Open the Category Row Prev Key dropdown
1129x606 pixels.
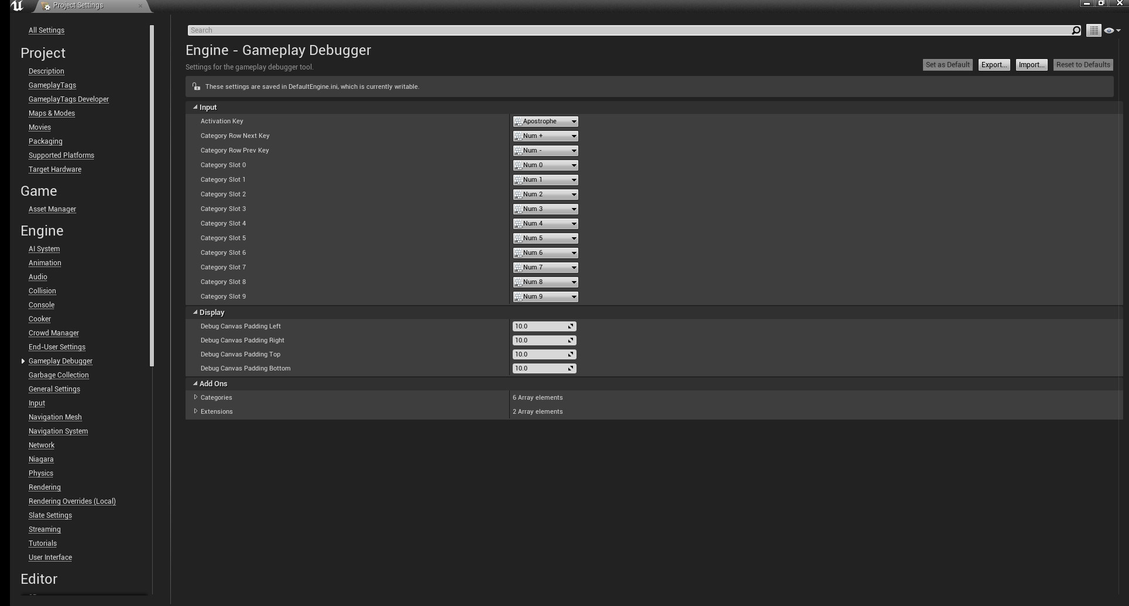[545, 151]
